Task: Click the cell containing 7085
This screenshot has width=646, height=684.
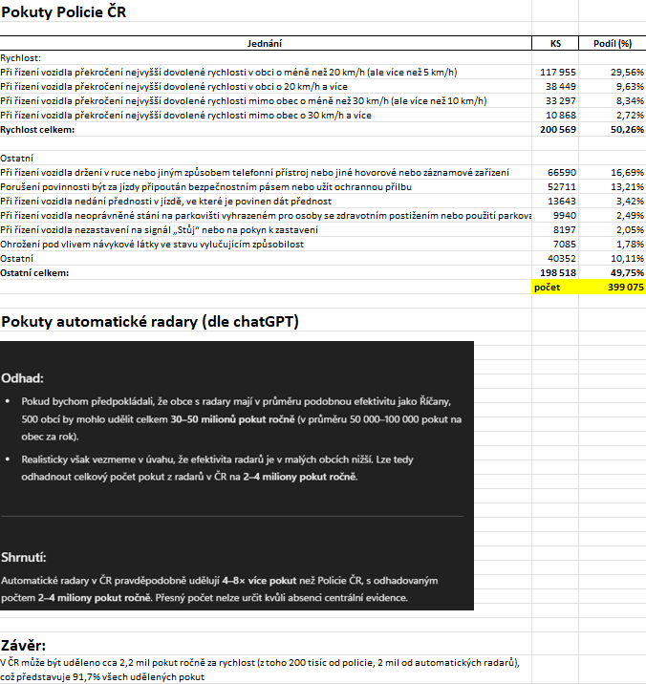Action: point(555,245)
